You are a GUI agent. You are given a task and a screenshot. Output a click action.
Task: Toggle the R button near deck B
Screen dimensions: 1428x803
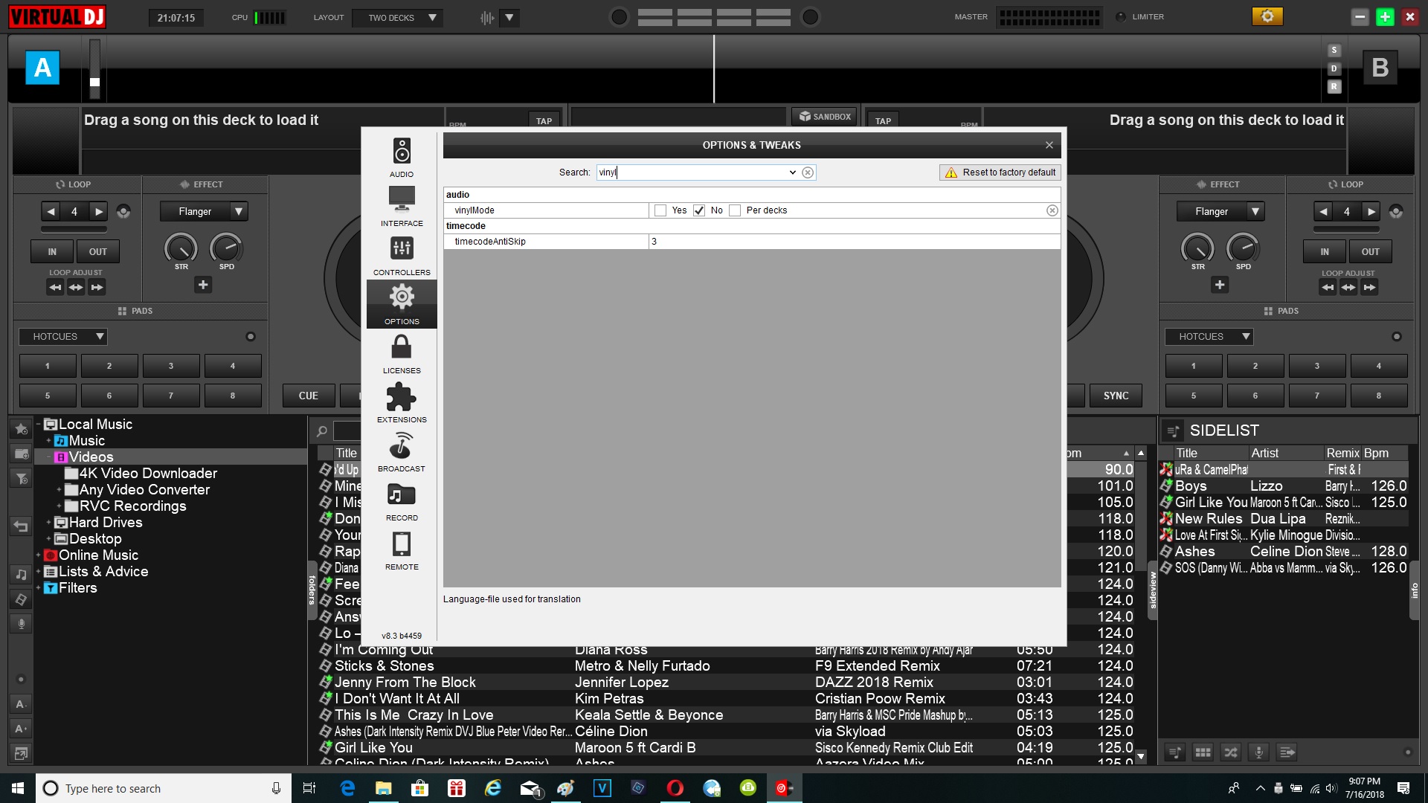point(1334,87)
